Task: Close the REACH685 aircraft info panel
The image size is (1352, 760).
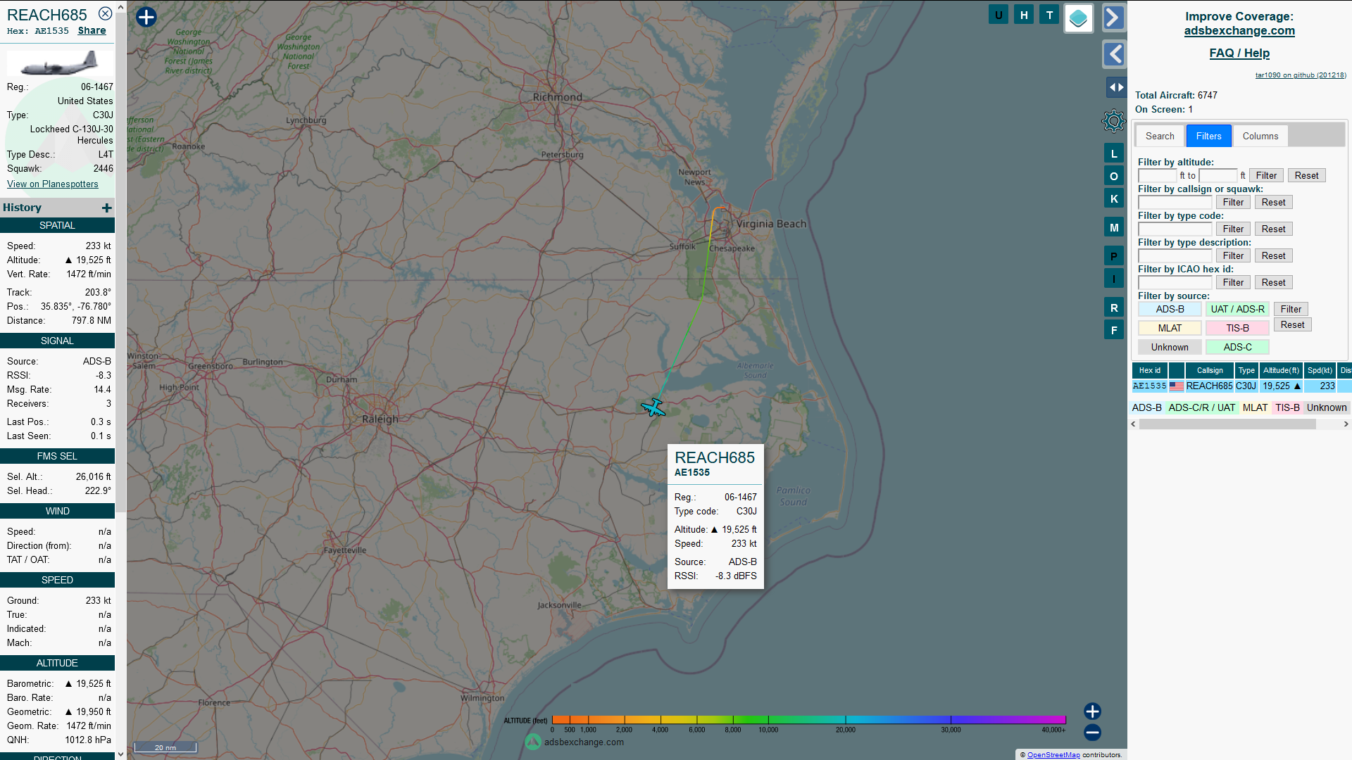Action: (x=105, y=13)
